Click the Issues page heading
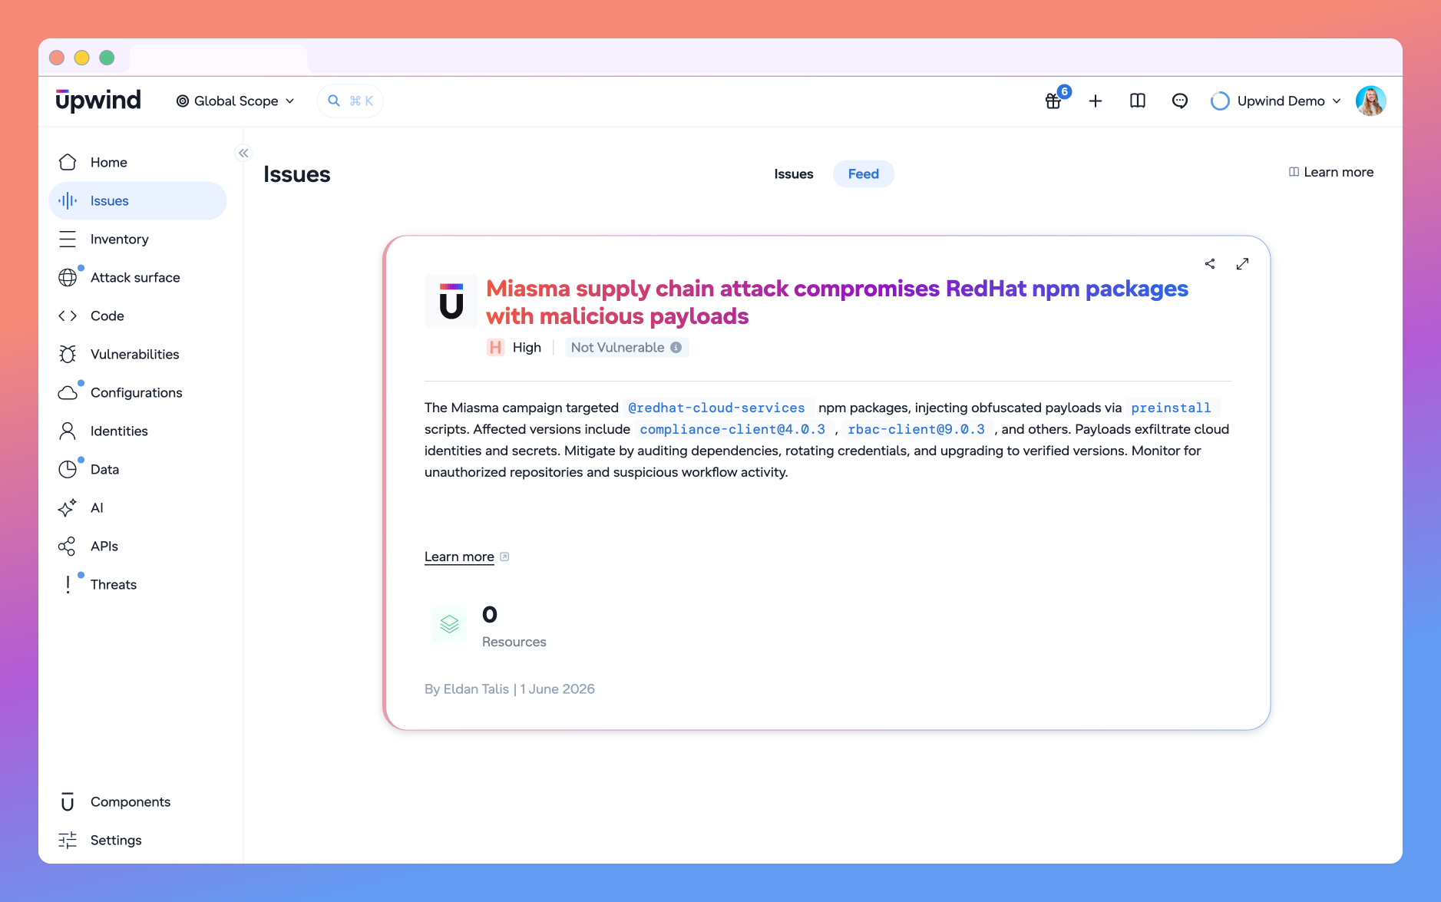This screenshot has height=902, width=1441. click(296, 174)
